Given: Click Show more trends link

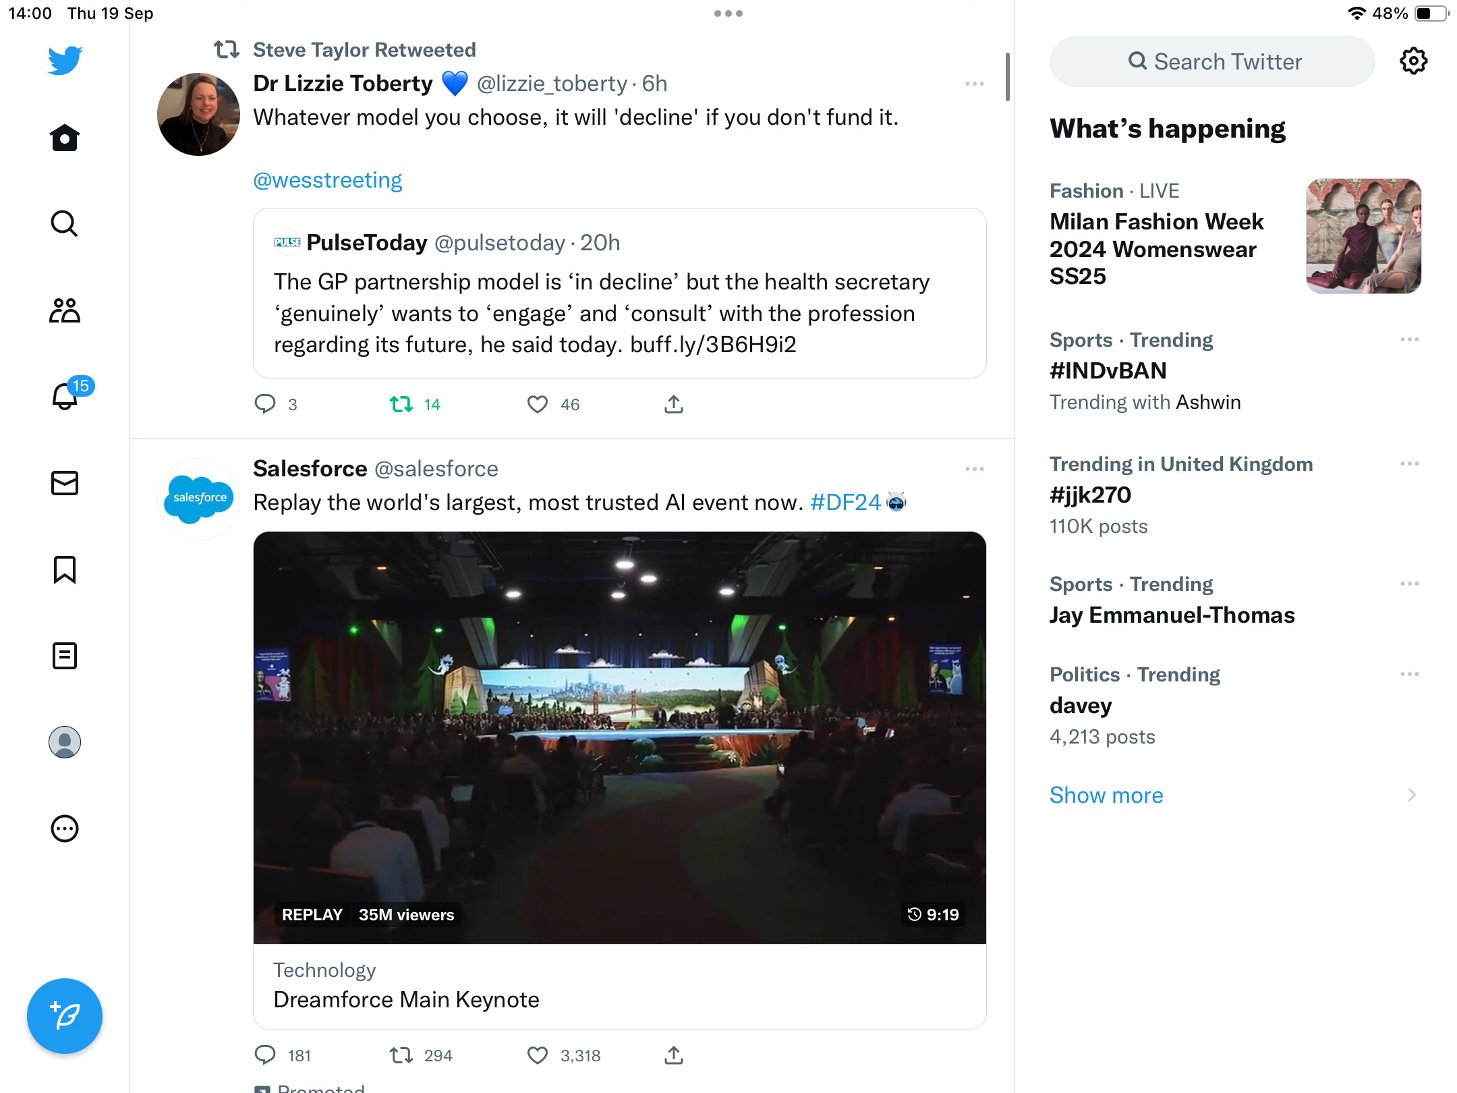Looking at the screenshot, I should coord(1106,795).
